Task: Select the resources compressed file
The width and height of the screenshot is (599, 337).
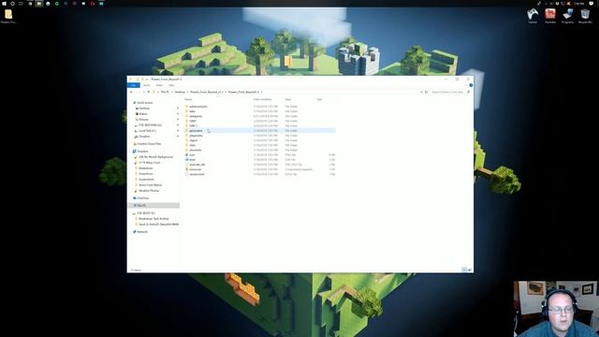Action: pyautogui.click(x=195, y=169)
